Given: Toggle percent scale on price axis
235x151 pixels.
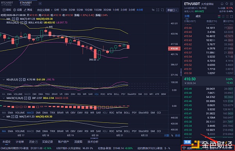Looking at the screenshot, I should (x=172, y=135).
